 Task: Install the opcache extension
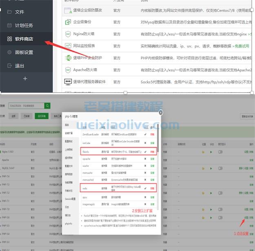152,159
